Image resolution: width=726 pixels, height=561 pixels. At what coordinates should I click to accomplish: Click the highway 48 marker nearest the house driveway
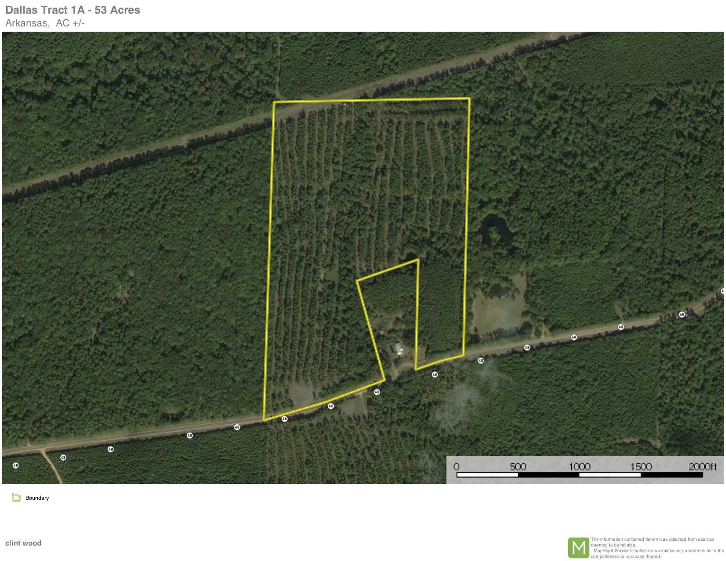click(377, 392)
